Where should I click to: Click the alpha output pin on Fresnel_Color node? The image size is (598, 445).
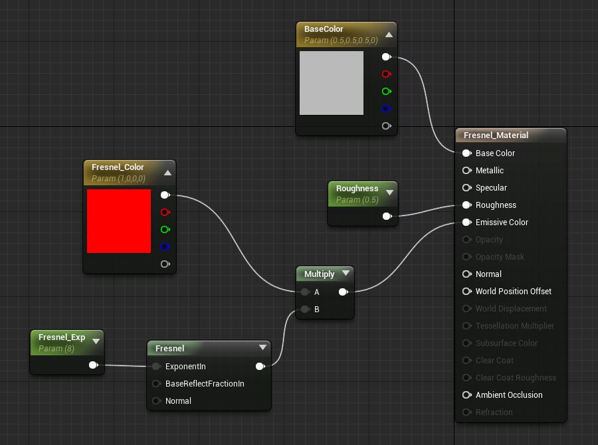click(x=165, y=264)
